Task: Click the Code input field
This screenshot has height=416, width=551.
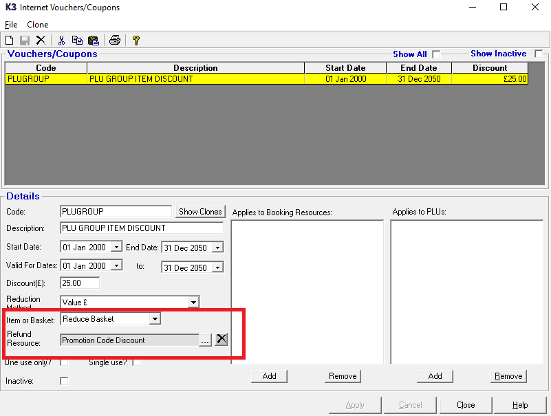Action: [116, 212]
